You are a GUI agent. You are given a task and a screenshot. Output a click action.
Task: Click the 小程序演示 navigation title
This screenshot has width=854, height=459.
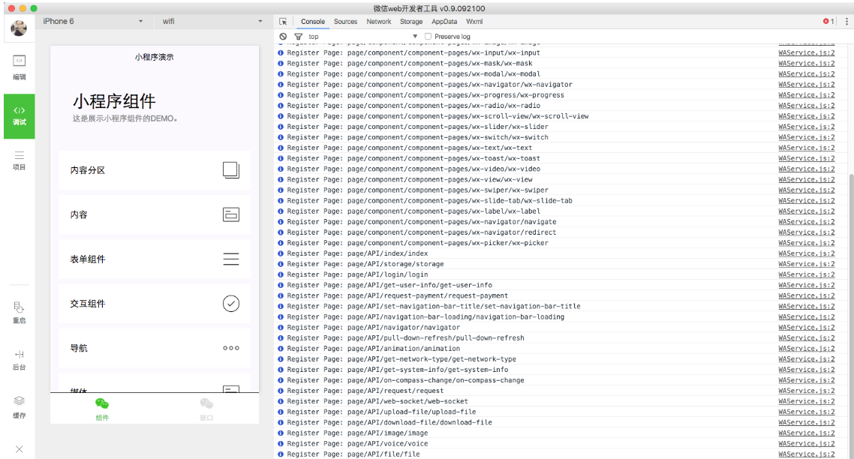[155, 57]
